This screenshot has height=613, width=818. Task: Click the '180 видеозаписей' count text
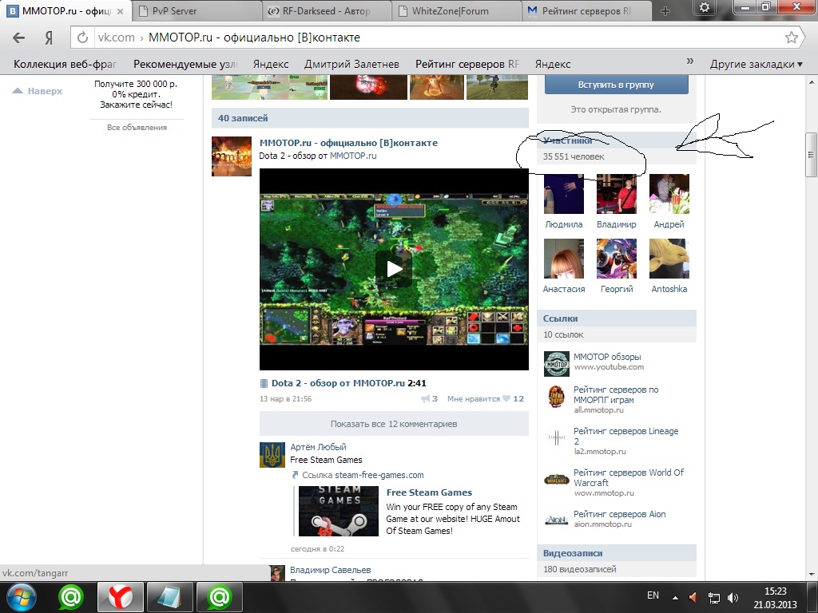[x=580, y=569]
